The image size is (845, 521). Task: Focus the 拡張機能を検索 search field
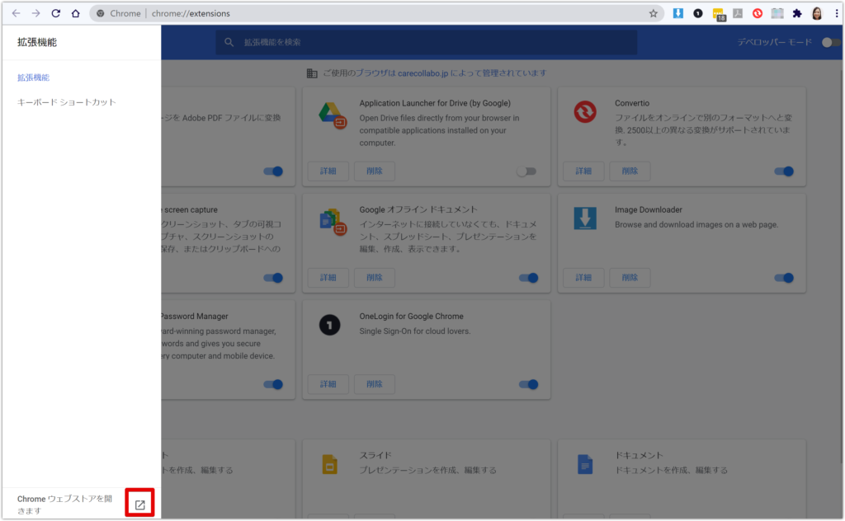click(x=427, y=42)
